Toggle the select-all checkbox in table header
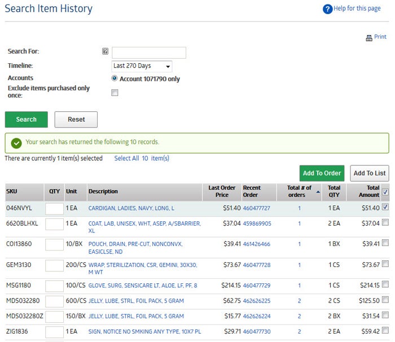The width and height of the screenshot is (395, 342). (x=385, y=192)
